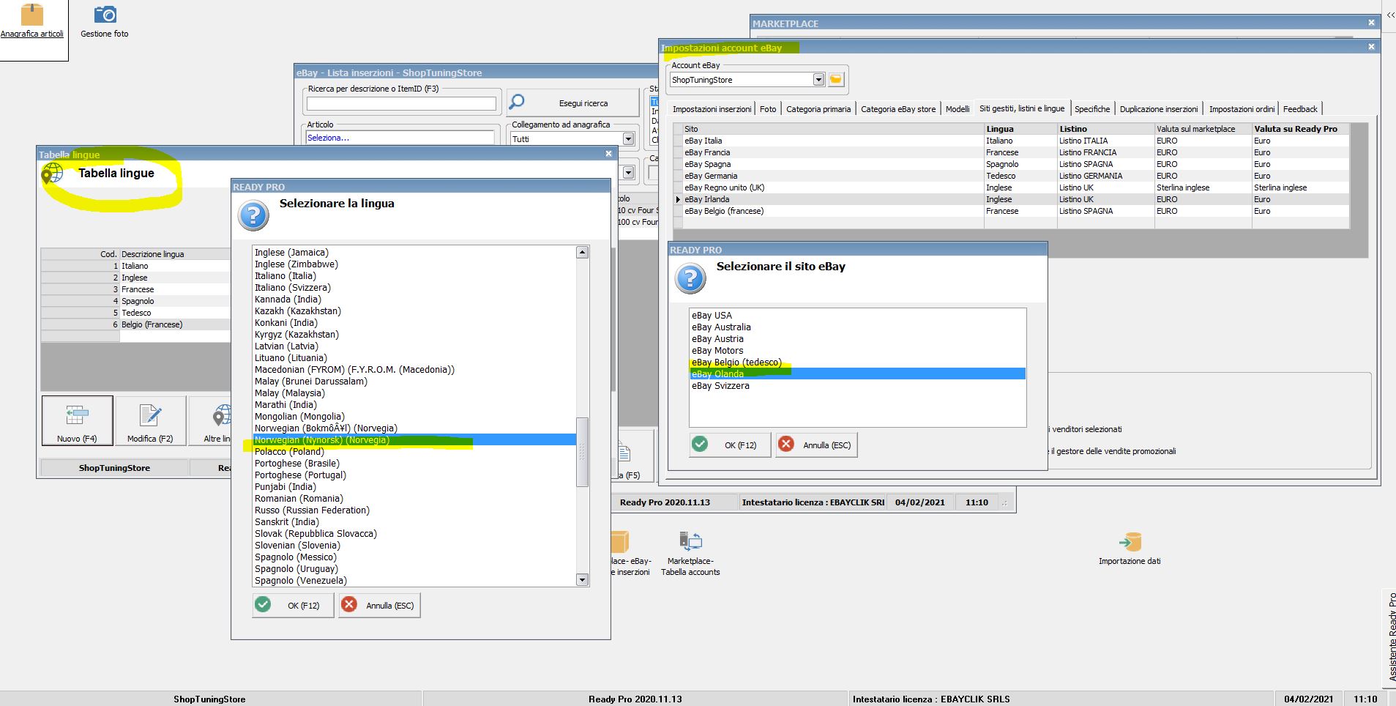Screen dimensions: 1396x706
Task: Click language list scrollbar thumb
Action: (582, 451)
